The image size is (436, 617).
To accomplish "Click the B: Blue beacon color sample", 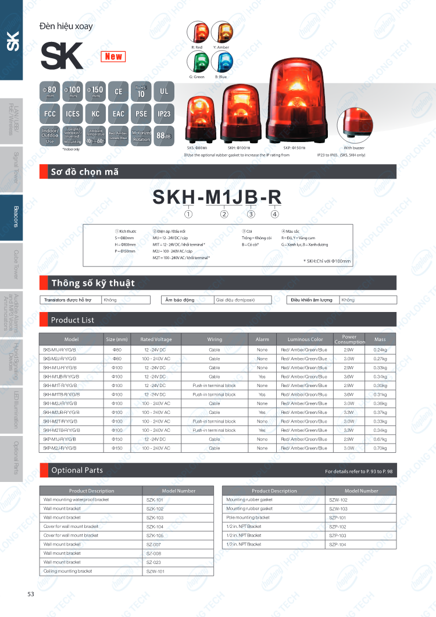I will pyautogui.click(x=222, y=62).
